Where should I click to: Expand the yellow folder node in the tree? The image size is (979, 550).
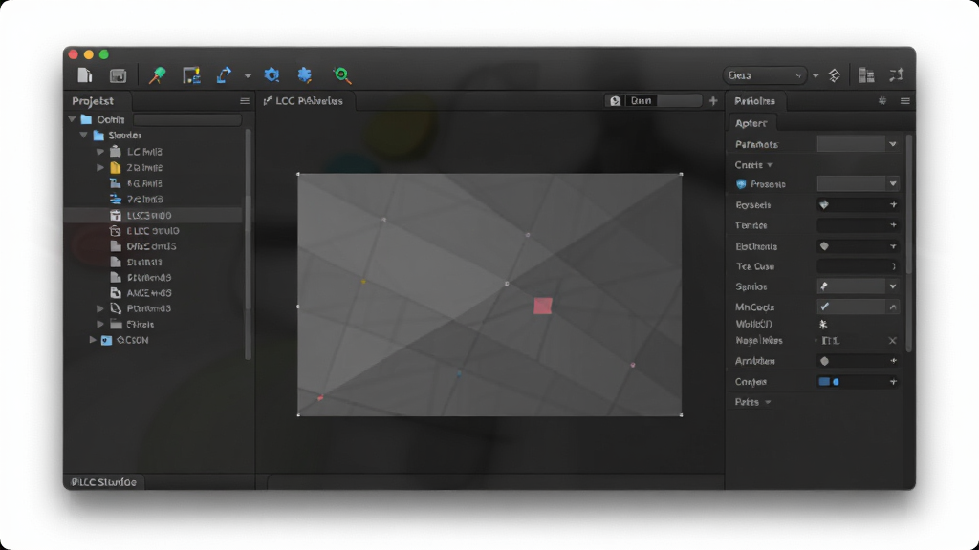click(99, 167)
